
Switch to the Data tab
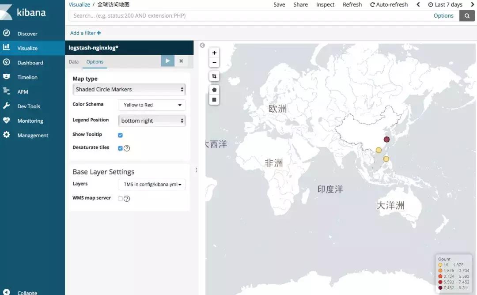click(73, 61)
